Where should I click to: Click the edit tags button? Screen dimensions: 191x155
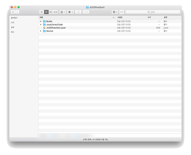point(86,12)
